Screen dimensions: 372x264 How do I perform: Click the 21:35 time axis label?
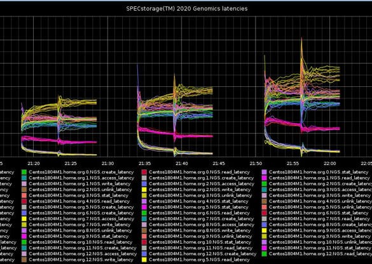[145, 164]
